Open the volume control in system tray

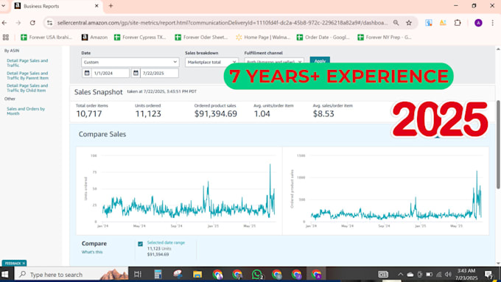(448, 275)
